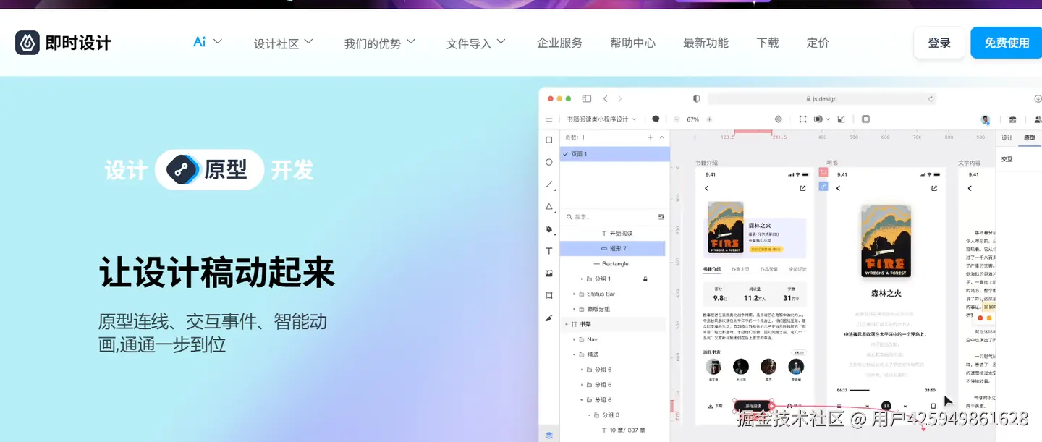The width and height of the screenshot is (1042, 442).
Task: Open the 企业服务 nav item
Action: point(559,43)
